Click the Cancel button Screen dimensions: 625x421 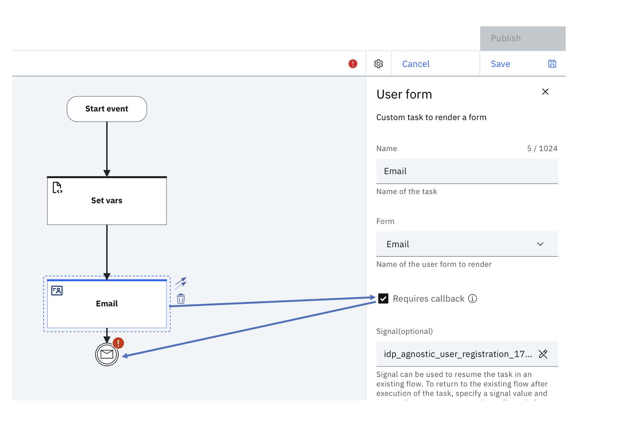(416, 64)
